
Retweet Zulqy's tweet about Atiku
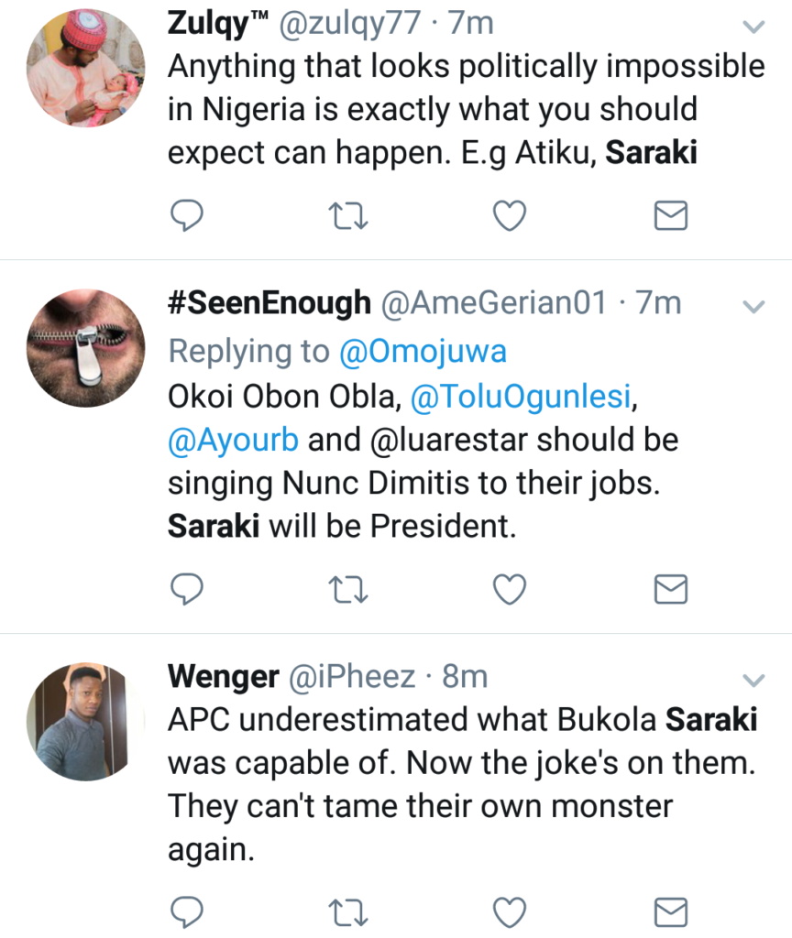point(348,216)
